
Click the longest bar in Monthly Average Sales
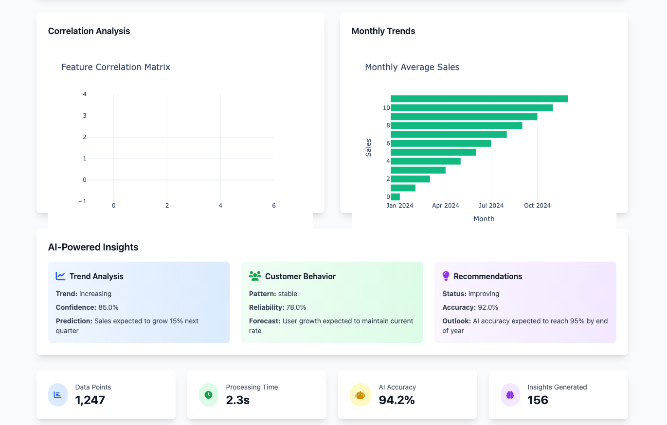point(479,98)
